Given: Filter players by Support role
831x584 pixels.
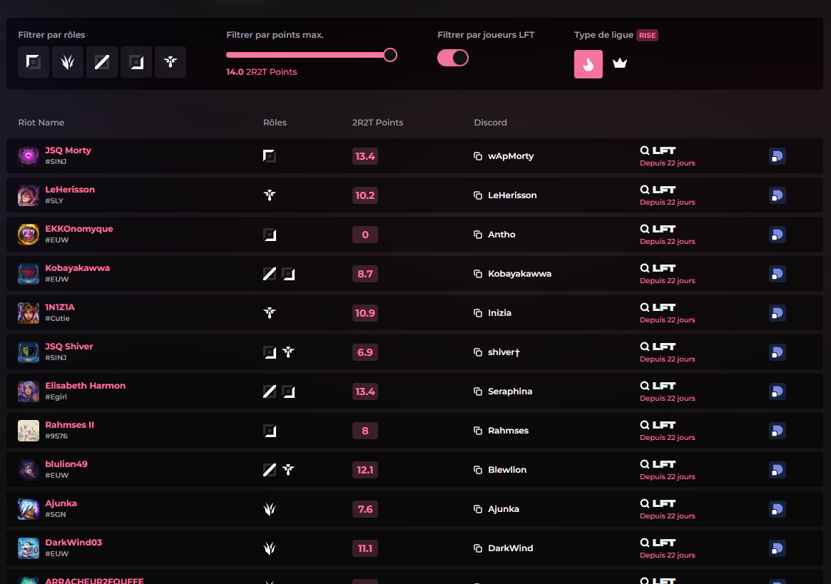Looking at the screenshot, I should point(170,62).
